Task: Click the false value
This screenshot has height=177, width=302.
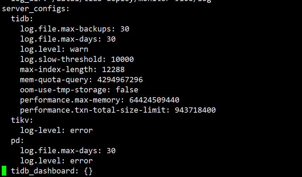Action: click(x=127, y=90)
